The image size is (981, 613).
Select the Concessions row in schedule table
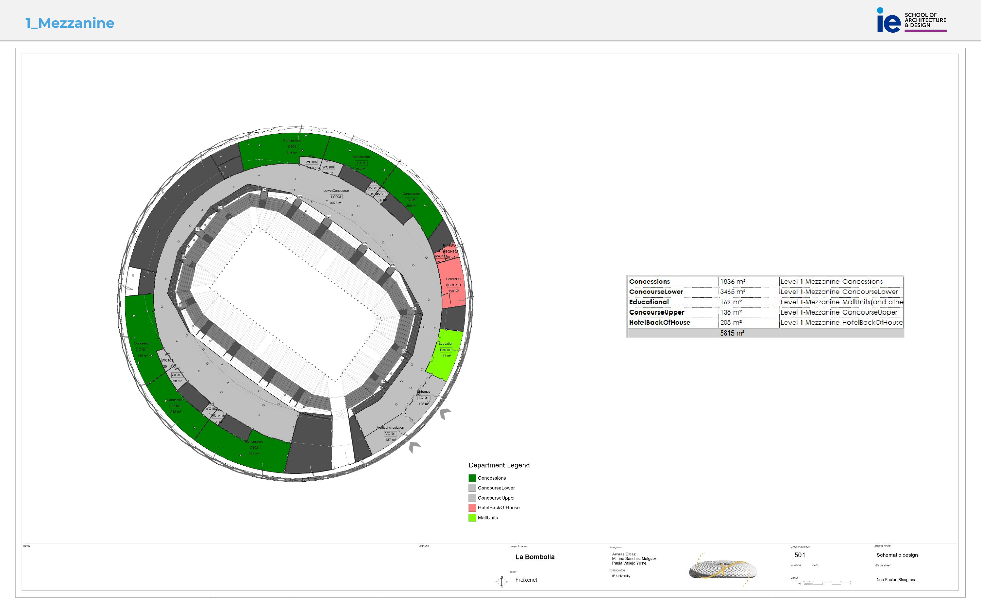point(765,282)
